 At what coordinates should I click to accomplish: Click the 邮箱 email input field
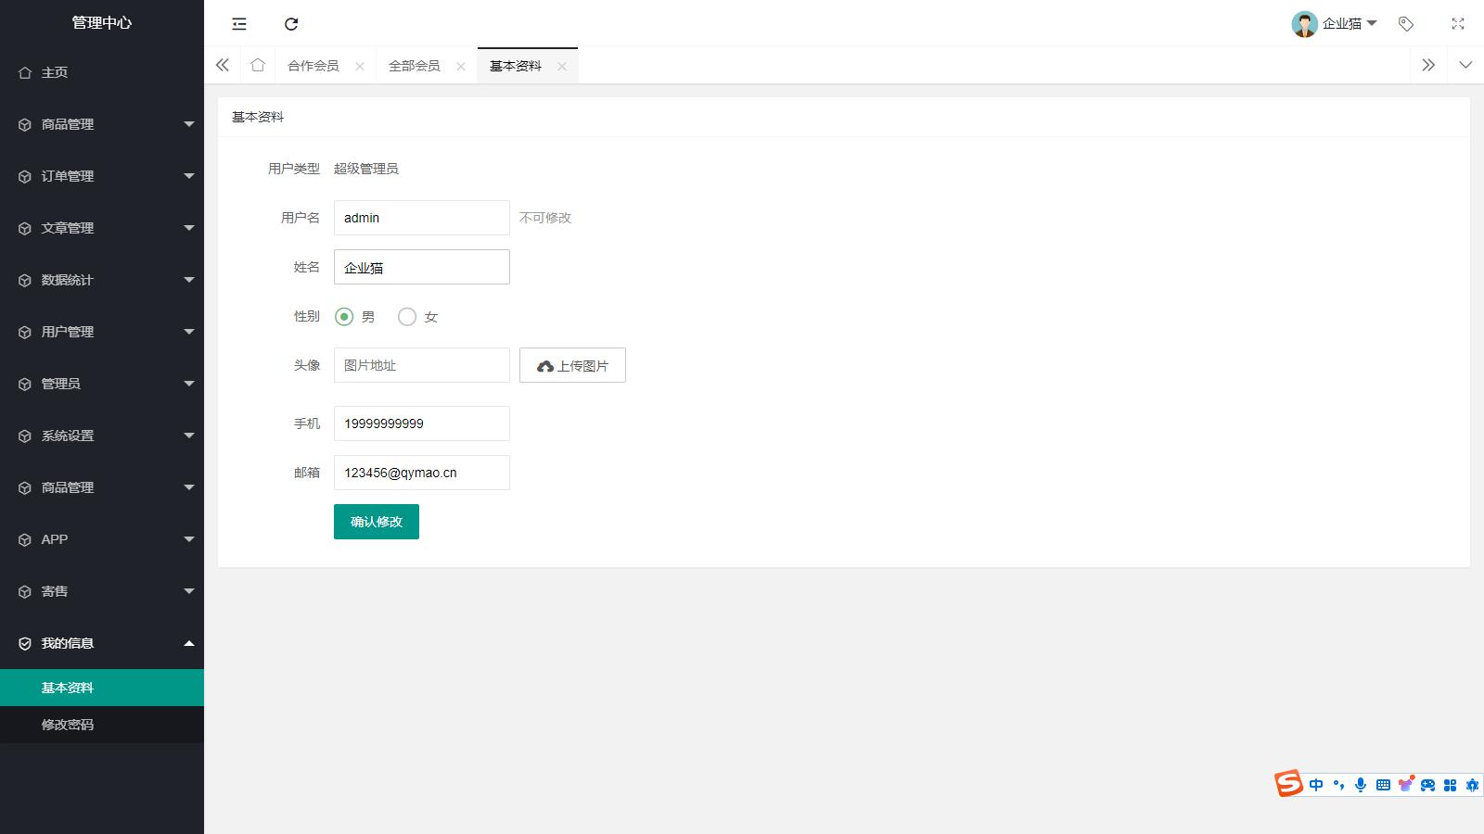(421, 473)
